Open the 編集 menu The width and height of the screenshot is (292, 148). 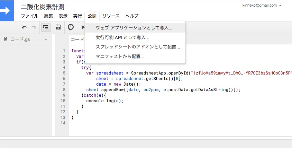pos(48,16)
